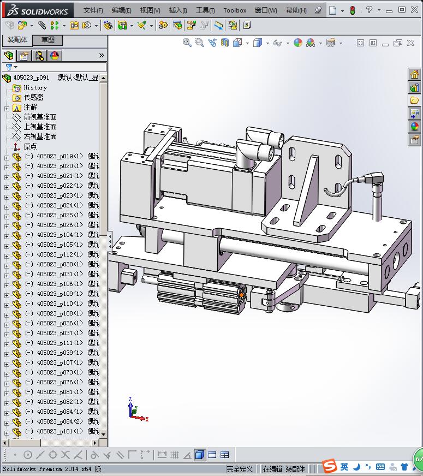423x476 pixels.
Task: Expand component 405023_p104<1>
Action: 7,236
